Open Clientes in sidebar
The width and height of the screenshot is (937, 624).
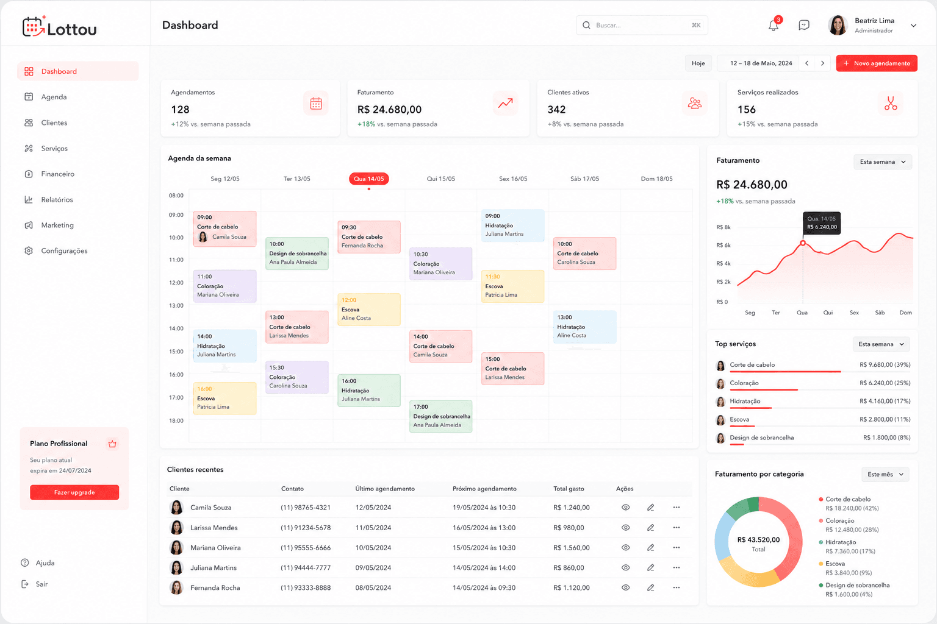click(78, 122)
